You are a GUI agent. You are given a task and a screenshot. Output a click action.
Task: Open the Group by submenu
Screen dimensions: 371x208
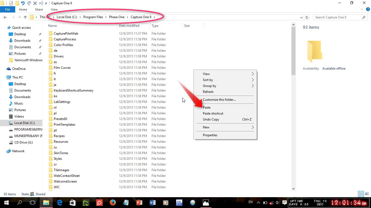(x=225, y=86)
